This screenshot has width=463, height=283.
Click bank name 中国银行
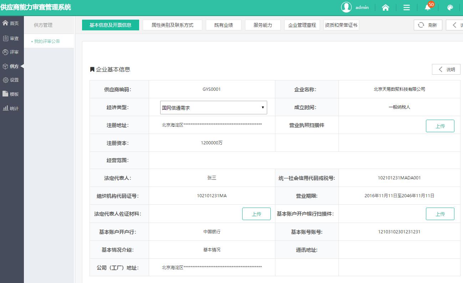tap(212, 232)
